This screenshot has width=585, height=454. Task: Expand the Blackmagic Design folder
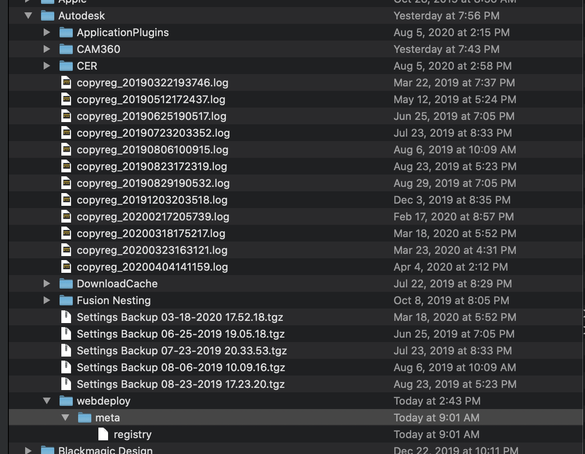click(x=28, y=450)
